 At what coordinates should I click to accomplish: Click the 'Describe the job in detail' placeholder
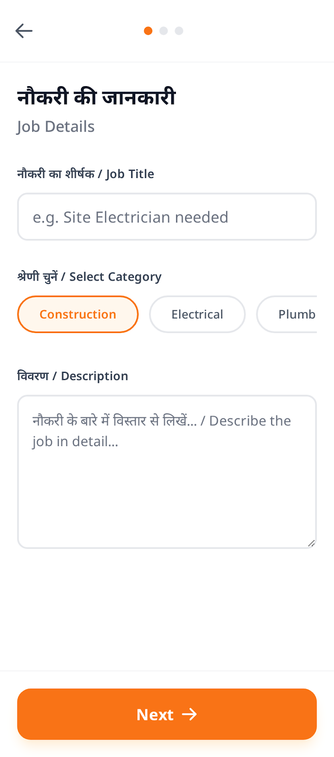161,431
